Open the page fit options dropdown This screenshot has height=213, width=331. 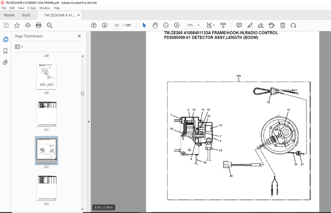coord(210,25)
